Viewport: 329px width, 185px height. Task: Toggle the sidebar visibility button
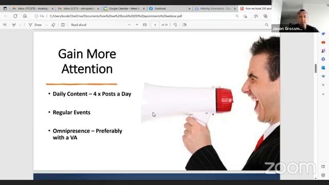coord(323,166)
